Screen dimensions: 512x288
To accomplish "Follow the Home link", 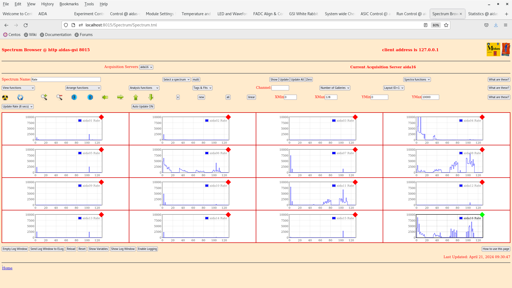I will (7, 268).
